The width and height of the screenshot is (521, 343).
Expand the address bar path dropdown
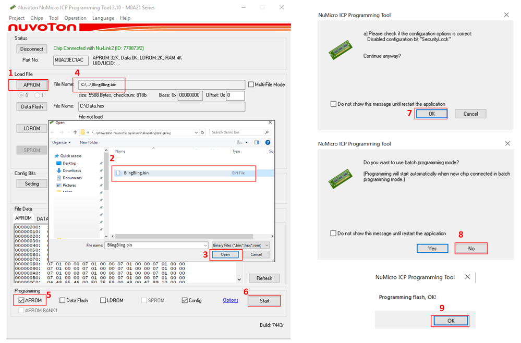tap(196, 132)
